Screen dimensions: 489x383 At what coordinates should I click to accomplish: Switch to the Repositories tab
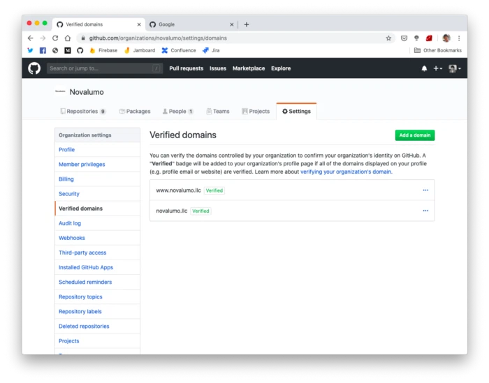(x=83, y=111)
